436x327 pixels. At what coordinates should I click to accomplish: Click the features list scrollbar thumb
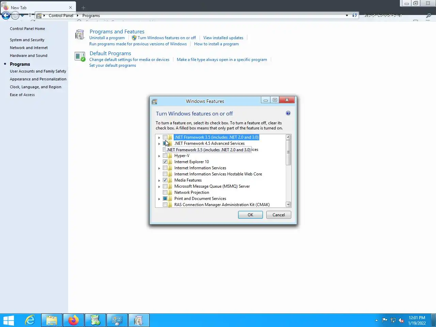point(288,153)
